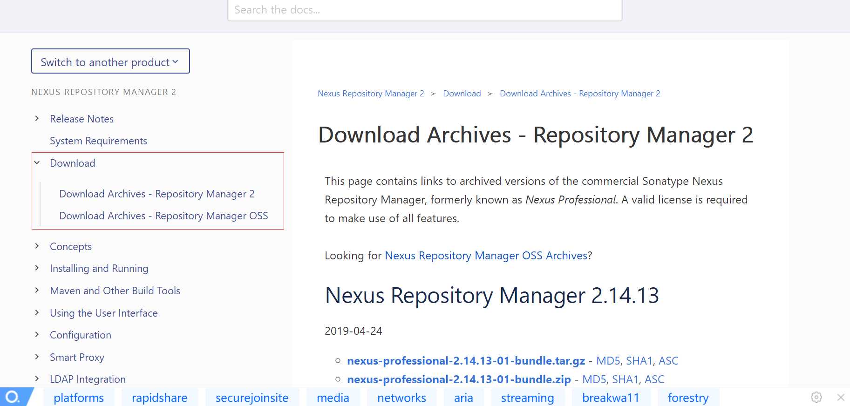This screenshot has width=850, height=406.
Task: Open Using the User Interface page
Action: 103,313
